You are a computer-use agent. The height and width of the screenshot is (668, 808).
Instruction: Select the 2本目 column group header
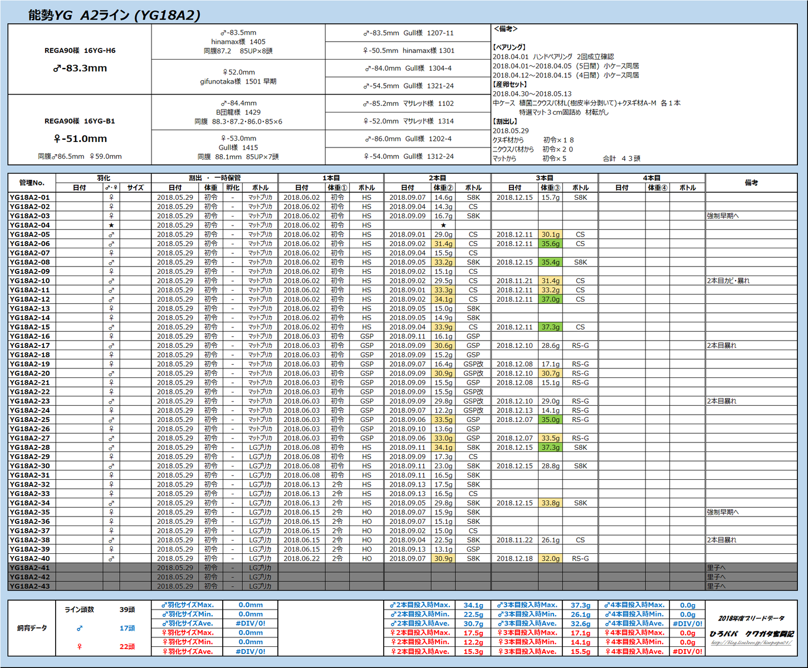tap(438, 178)
